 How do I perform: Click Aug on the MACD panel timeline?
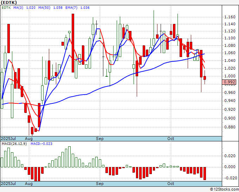pos(29,184)
